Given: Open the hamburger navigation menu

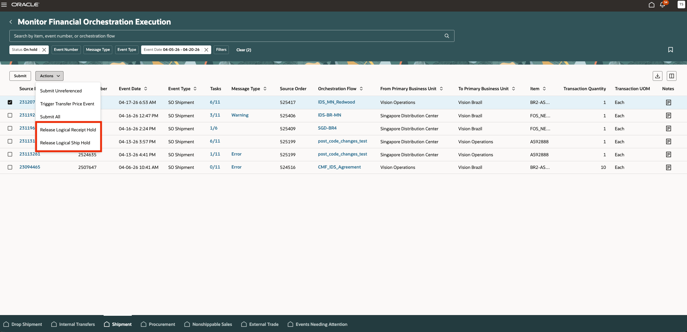Looking at the screenshot, I should click(x=4, y=5).
